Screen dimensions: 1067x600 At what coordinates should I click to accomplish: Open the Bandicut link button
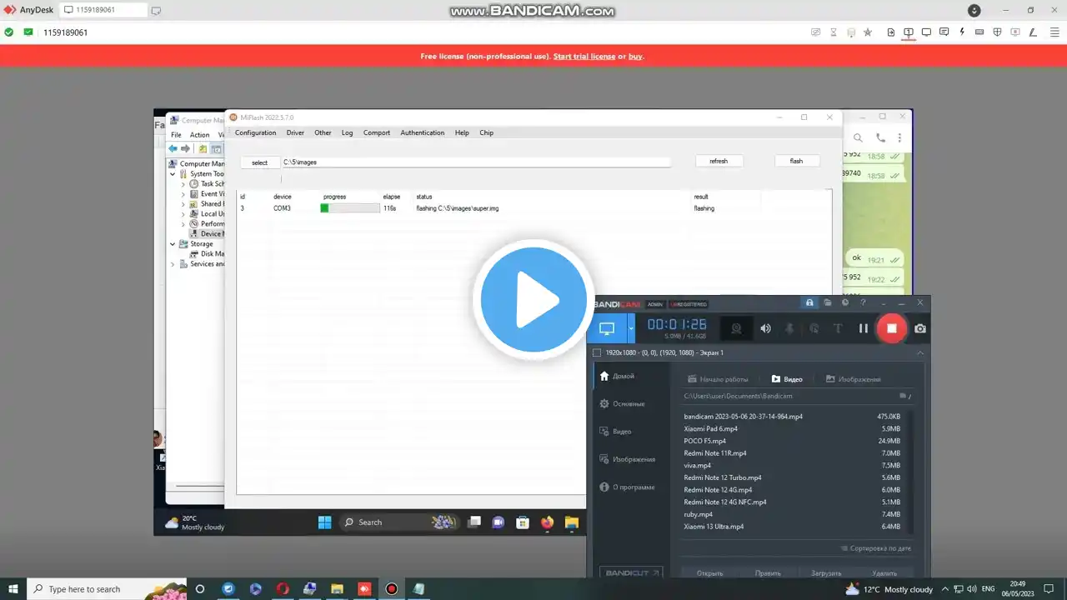point(631,572)
